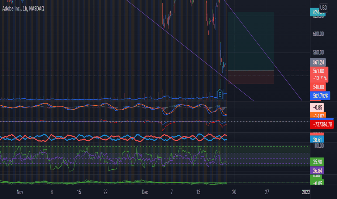Click the 600.00 price axis label
The height and width of the screenshot is (199, 337).
[318, 34]
